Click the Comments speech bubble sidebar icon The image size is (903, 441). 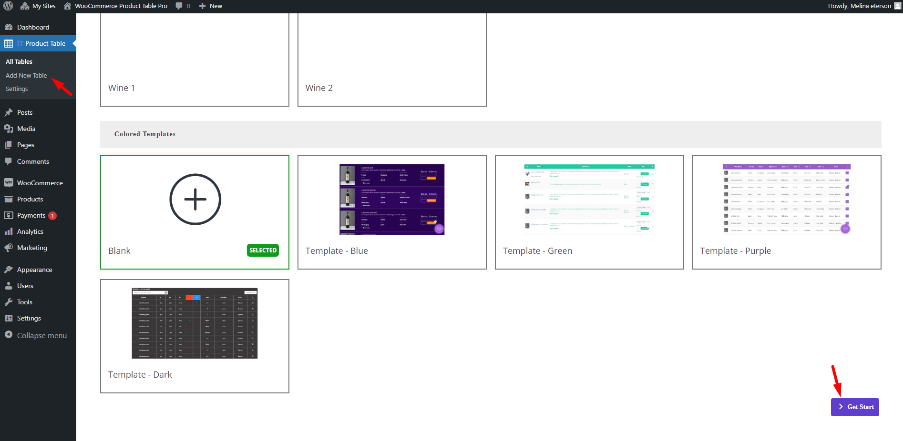click(9, 161)
